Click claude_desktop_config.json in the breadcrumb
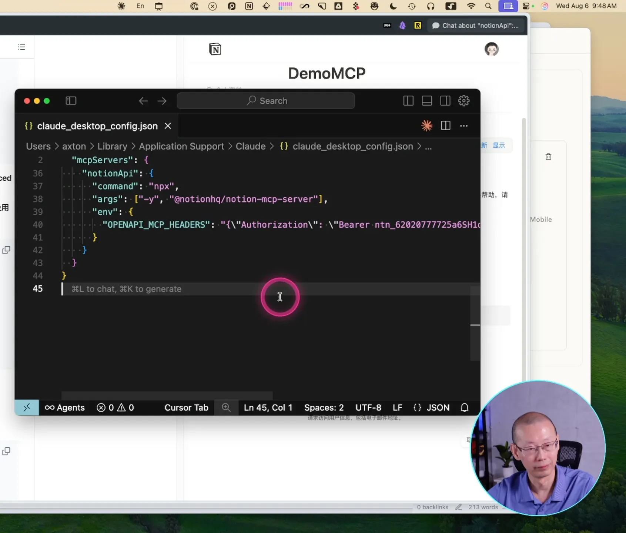 [353, 147]
